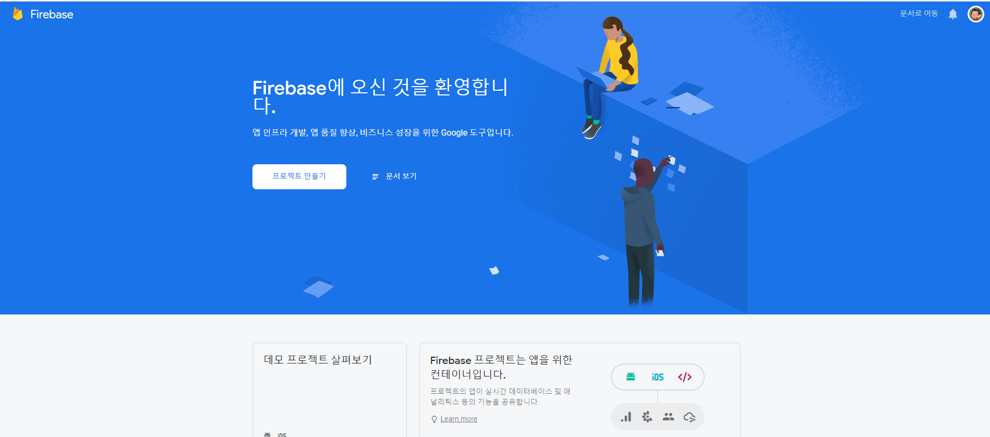Open the 데모 프로젝트 살펴보기 card
990x437 pixels.
[x=330, y=390]
